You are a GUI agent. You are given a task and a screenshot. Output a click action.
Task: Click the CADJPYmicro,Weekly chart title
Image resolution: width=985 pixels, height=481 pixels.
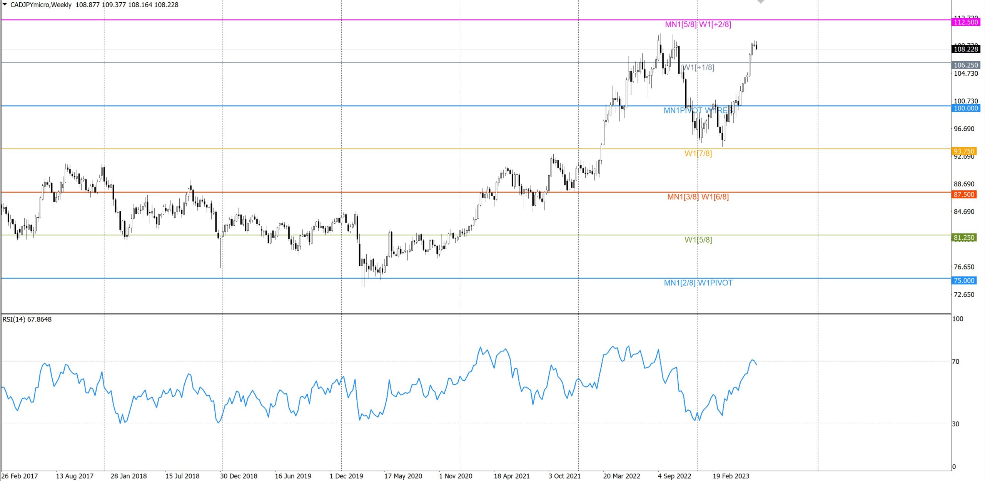tap(41, 5)
